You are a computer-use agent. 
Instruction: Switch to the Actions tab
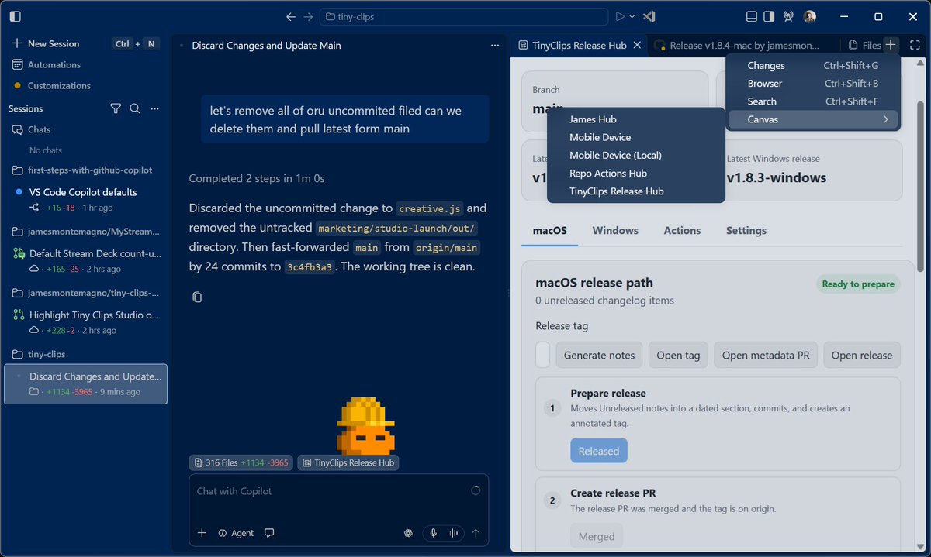(682, 230)
